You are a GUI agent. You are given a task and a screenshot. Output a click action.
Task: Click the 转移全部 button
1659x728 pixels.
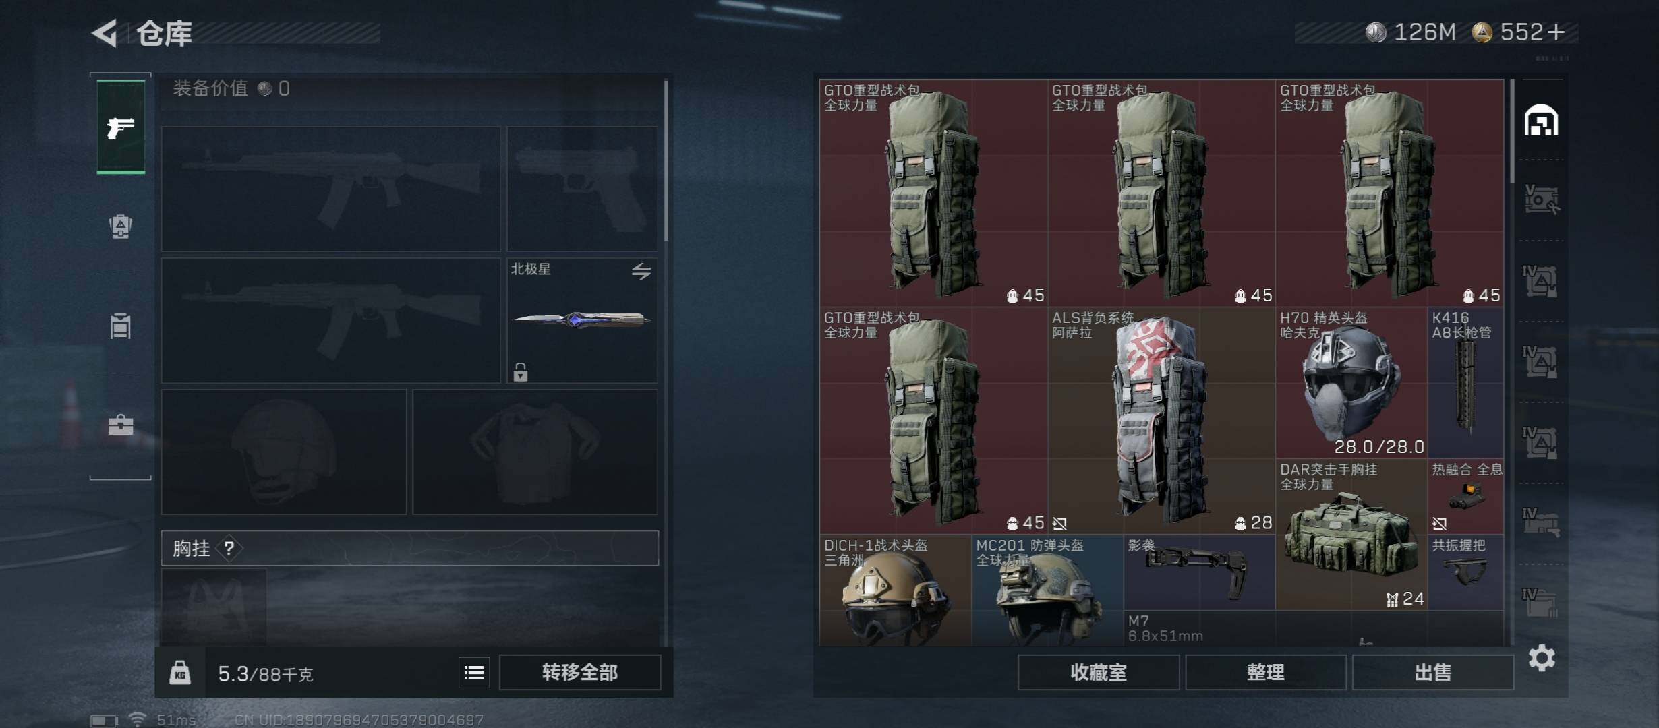(x=580, y=672)
